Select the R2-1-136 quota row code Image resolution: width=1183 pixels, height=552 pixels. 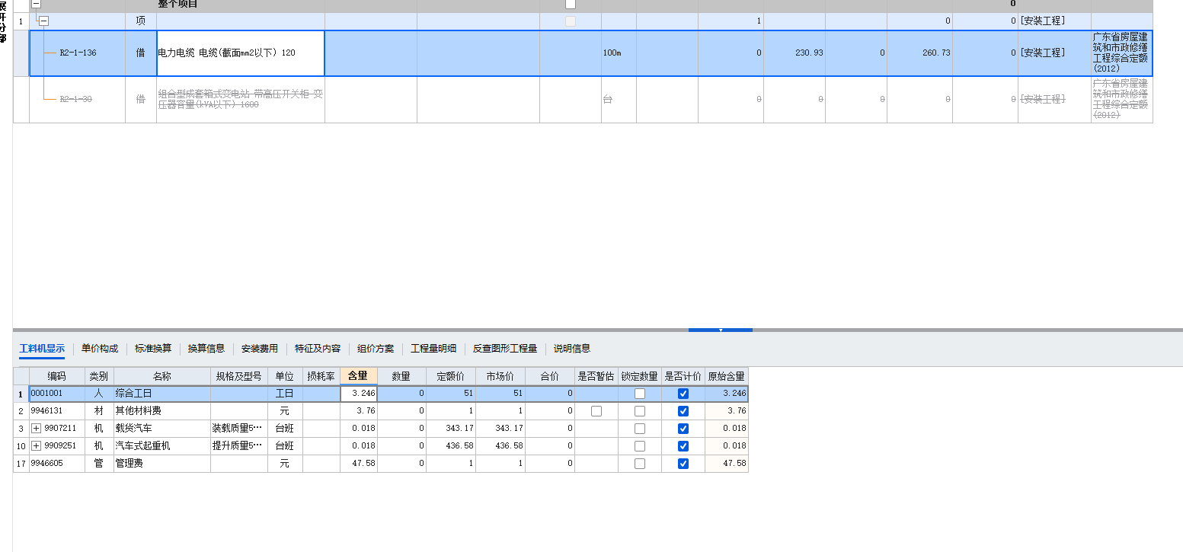pos(78,53)
